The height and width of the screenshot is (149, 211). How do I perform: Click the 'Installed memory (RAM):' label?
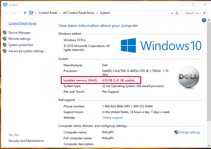pyautogui.click(x=81, y=80)
